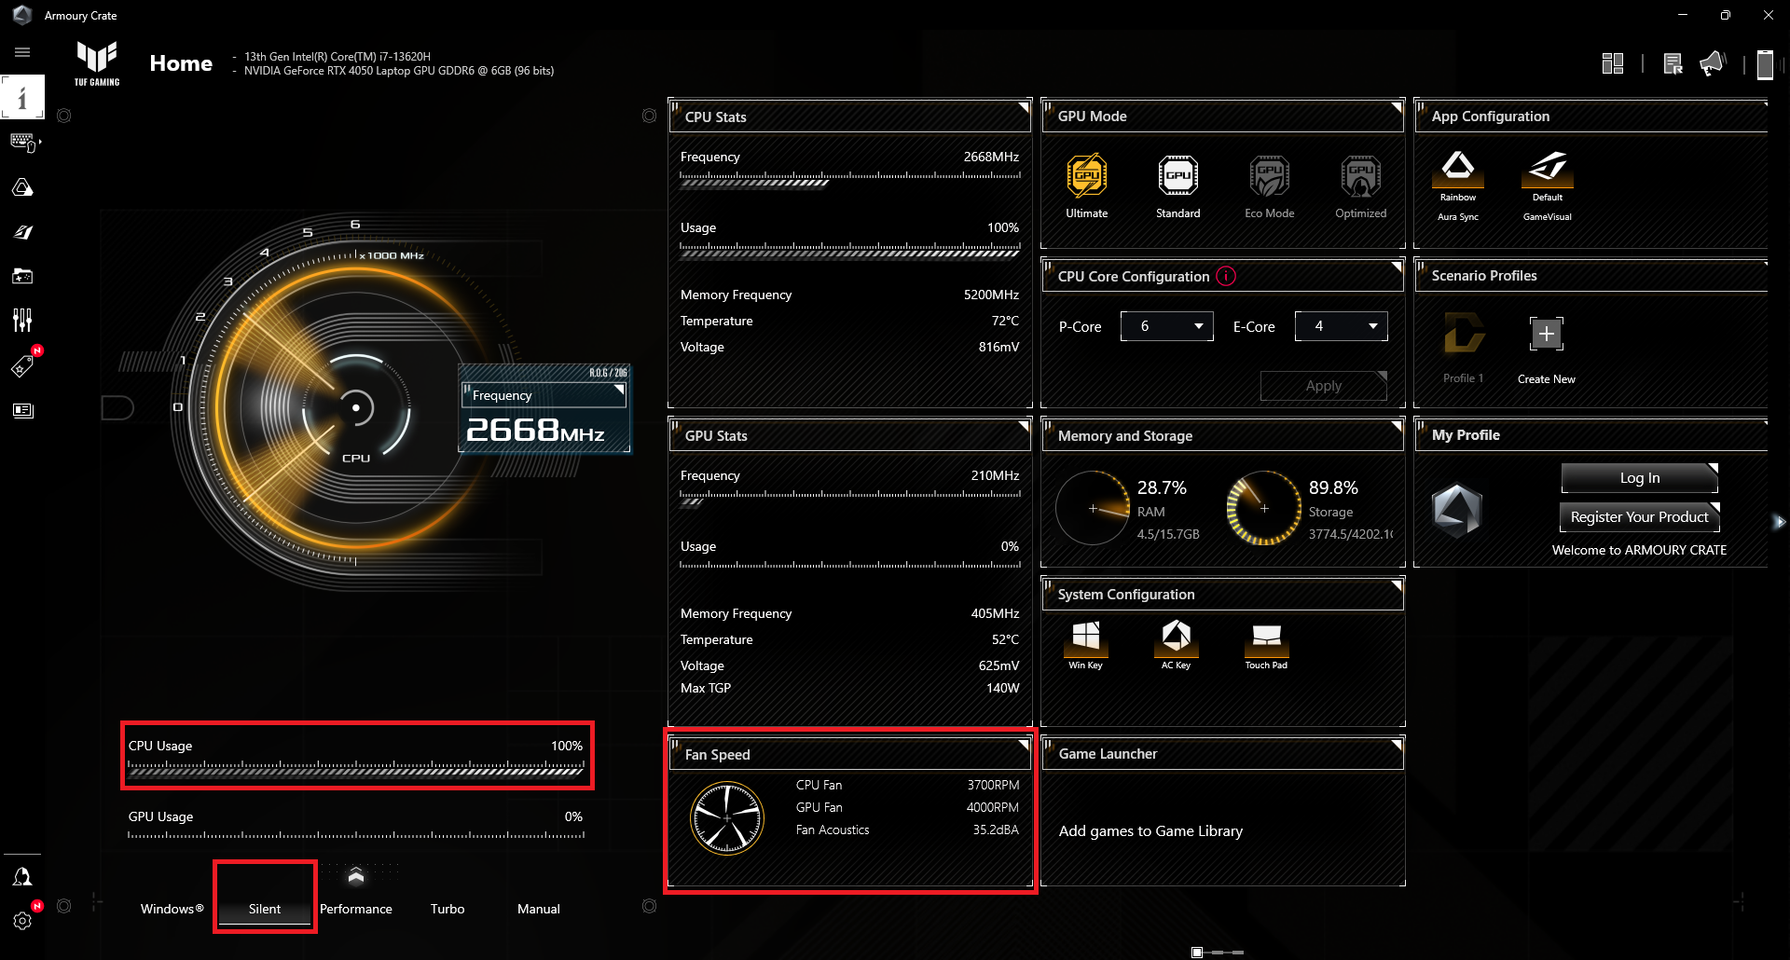
Task: Create New scenario profile
Action: click(1547, 334)
